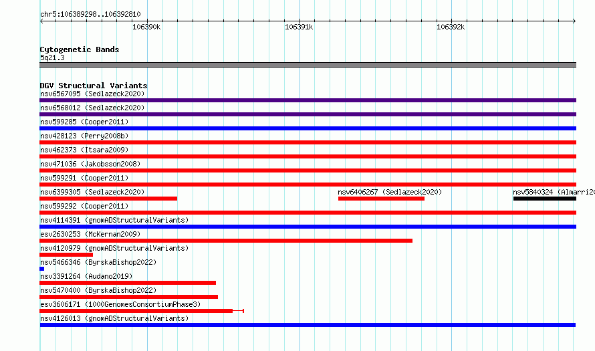Click the nsv599291 (Cooper2011) label
The image size is (595, 351).
click(x=84, y=178)
